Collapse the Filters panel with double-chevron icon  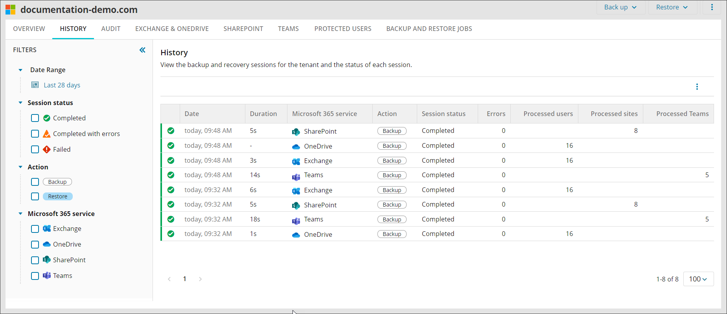click(142, 50)
